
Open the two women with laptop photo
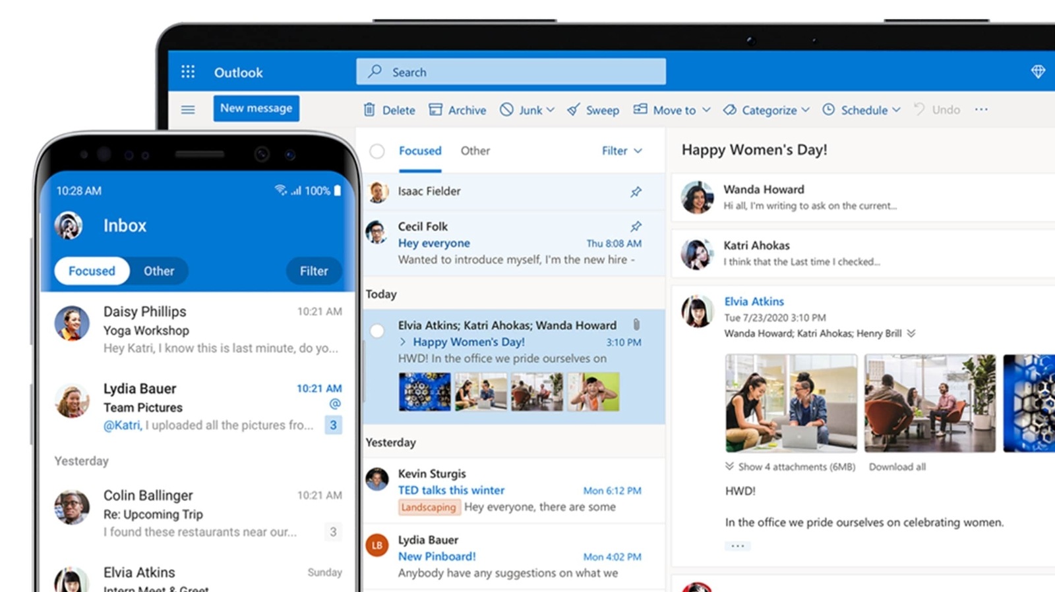(x=791, y=403)
